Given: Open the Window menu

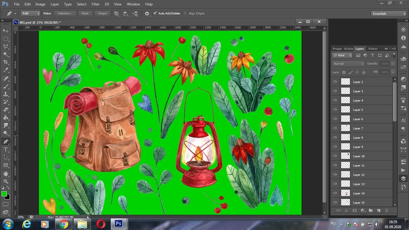Looking at the screenshot, I should pyautogui.click(x=133, y=4).
